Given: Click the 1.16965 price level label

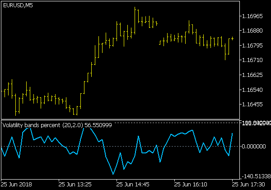Looking at the screenshot, I should point(252,16).
